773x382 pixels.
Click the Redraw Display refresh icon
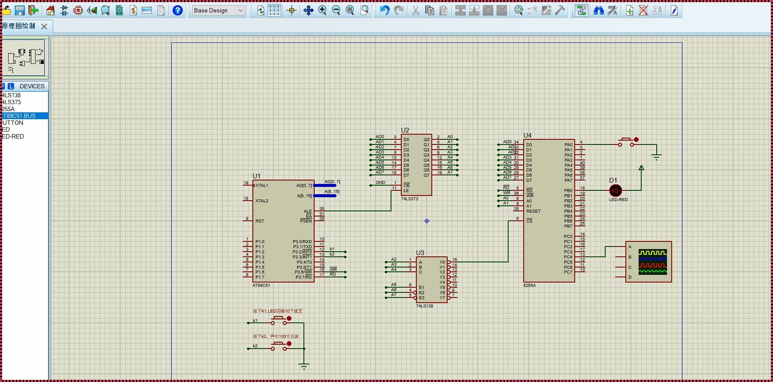pos(261,10)
